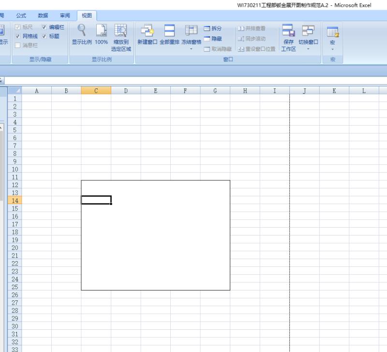
Task: Select column H by its header
Action: 245,90
